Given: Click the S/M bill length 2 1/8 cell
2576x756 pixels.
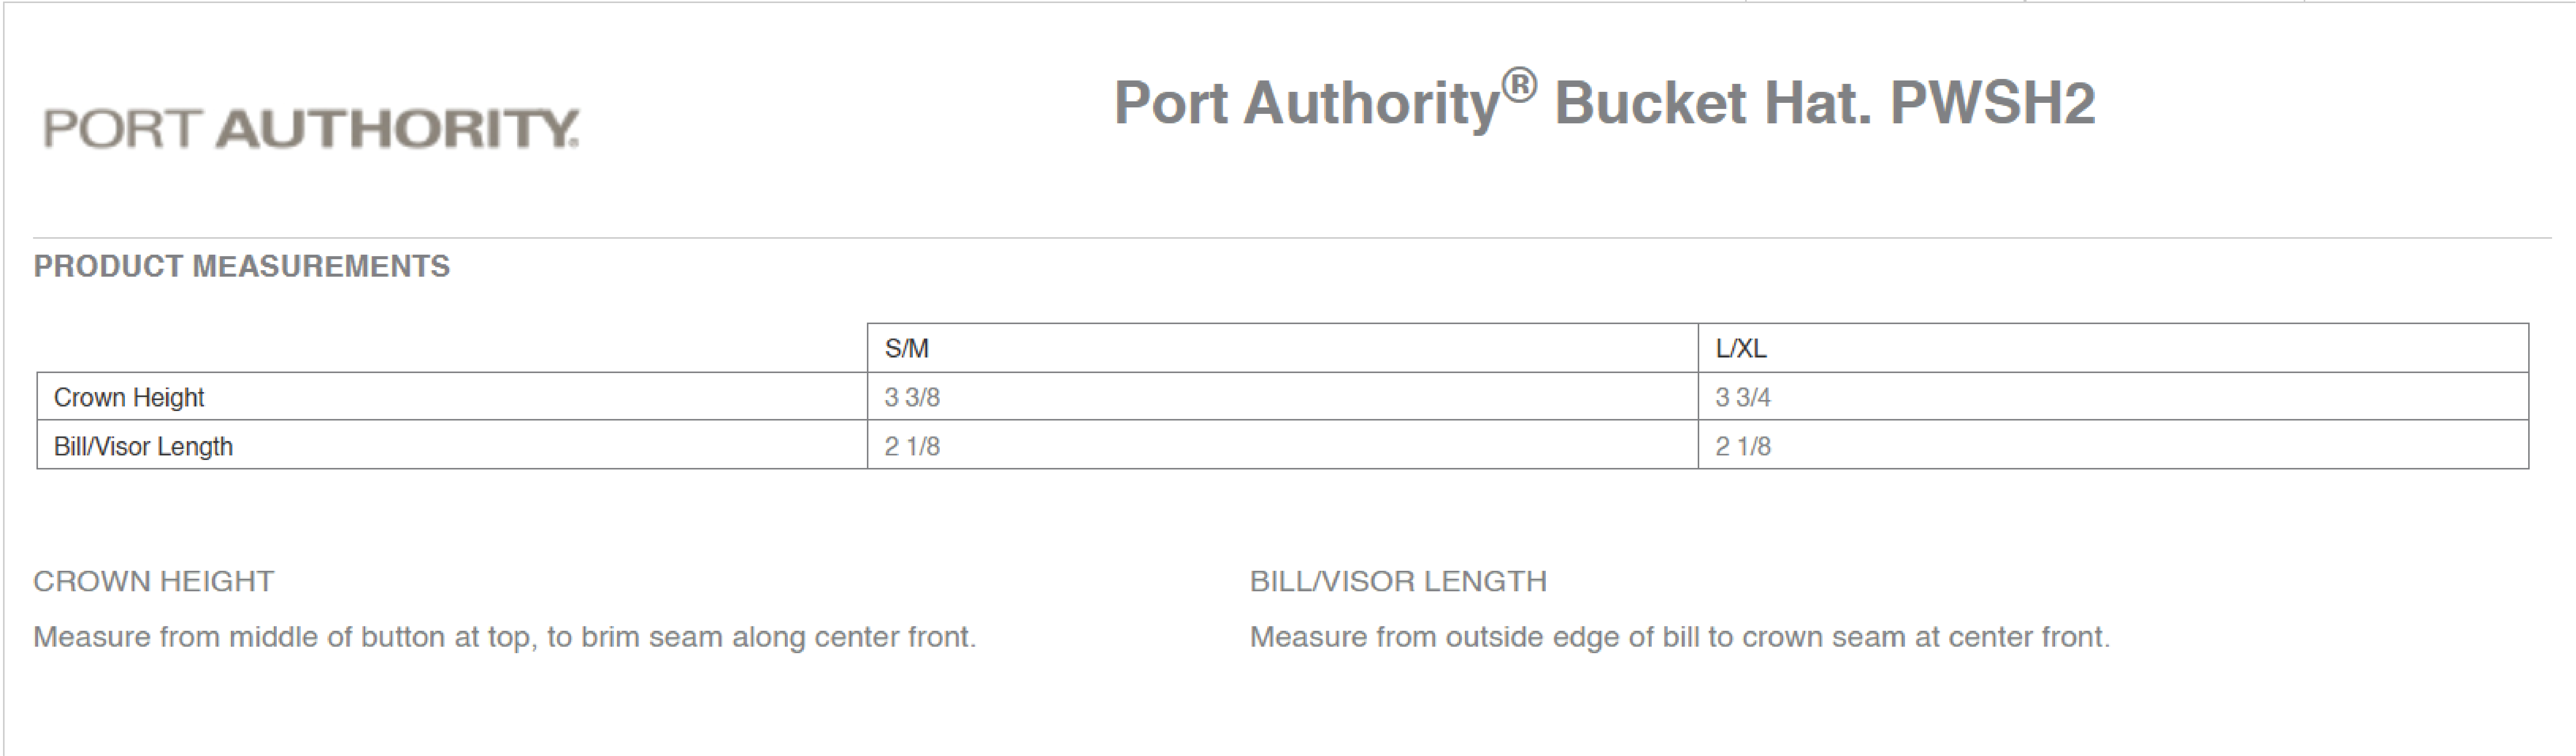Looking at the screenshot, I should click(x=912, y=446).
